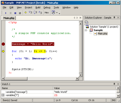Open the File menu
The height and width of the screenshot is (103, 121).
pyautogui.click(x=4, y=7)
